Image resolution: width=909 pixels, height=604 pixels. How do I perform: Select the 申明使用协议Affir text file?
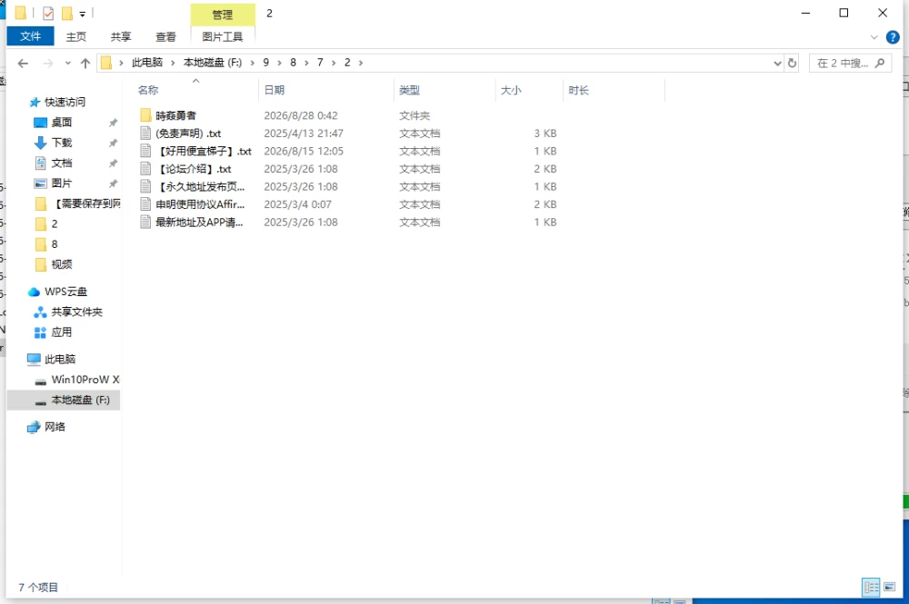[193, 204]
